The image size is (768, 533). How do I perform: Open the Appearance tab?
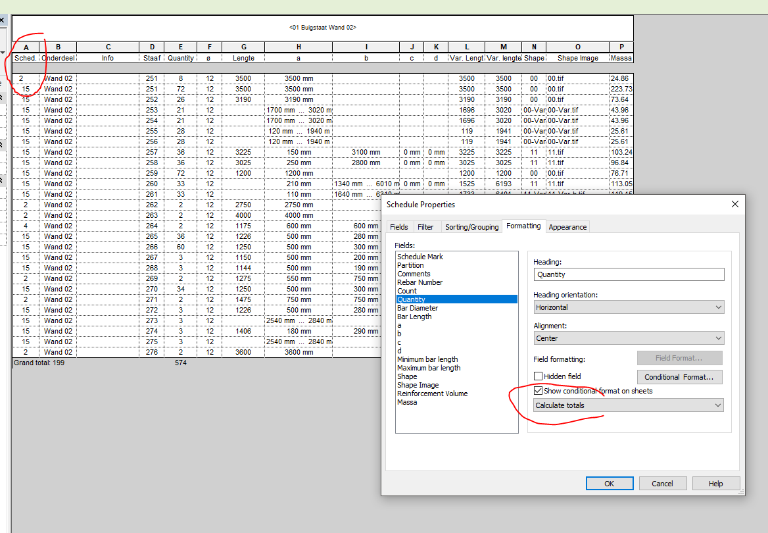pos(567,226)
